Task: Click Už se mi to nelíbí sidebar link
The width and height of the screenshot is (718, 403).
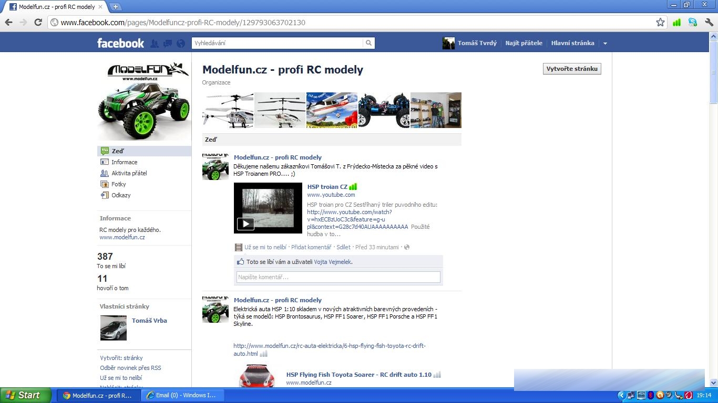Action: coord(121,378)
